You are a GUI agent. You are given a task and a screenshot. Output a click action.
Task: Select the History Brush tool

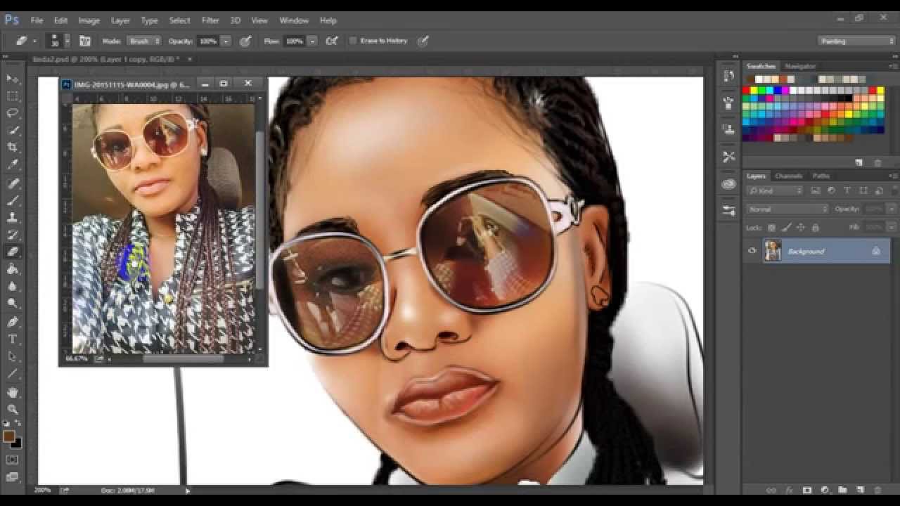pyautogui.click(x=13, y=235)
